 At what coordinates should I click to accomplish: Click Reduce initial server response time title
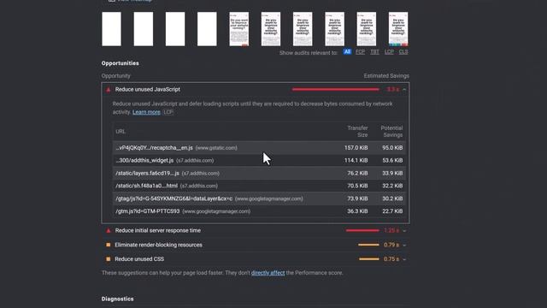click(x=157, y=230)
